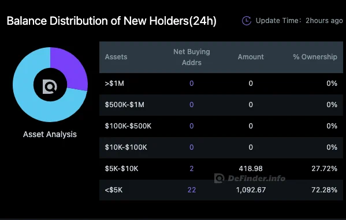
Task: Click the Assets column header
Action: click(116, 57)
